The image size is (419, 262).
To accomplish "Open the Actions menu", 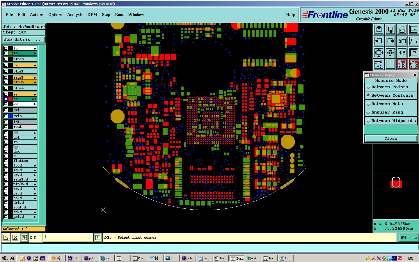I will pyautogui.click(x=37, y=15).
